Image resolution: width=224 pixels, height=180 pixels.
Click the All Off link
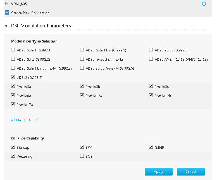[x=34, y=120]
